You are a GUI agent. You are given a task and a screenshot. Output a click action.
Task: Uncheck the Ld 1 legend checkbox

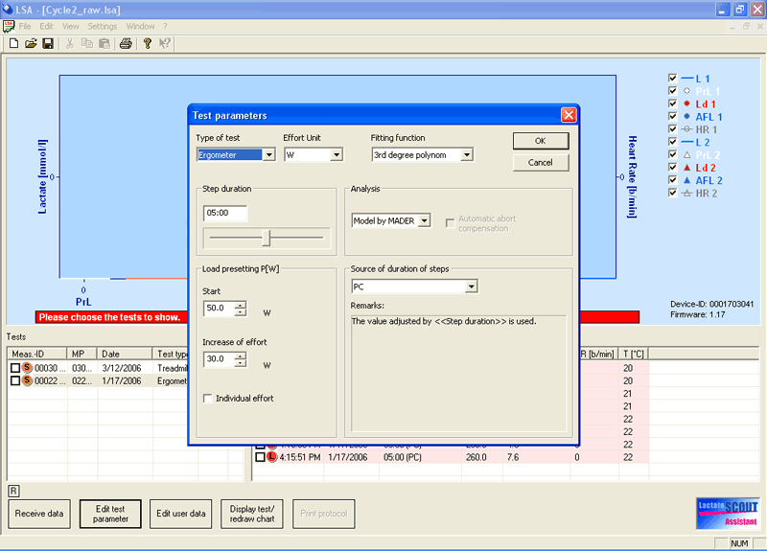pos(672,103)
